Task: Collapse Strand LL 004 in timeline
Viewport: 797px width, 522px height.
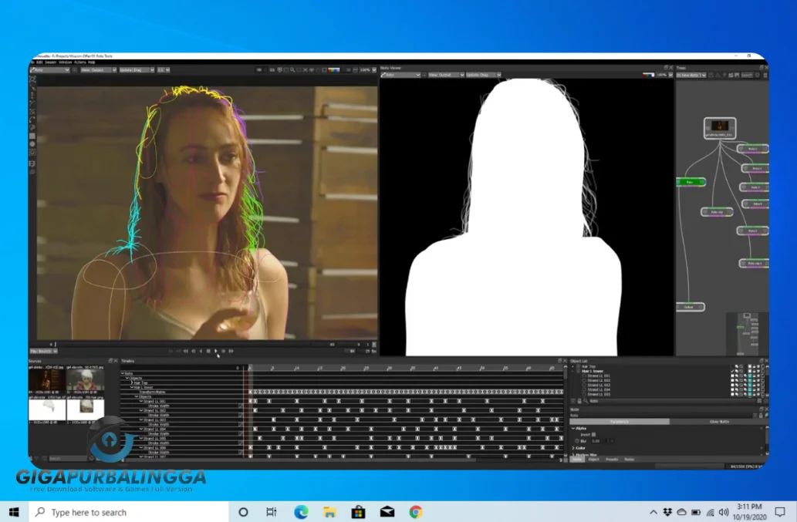Action: point(141,429)
